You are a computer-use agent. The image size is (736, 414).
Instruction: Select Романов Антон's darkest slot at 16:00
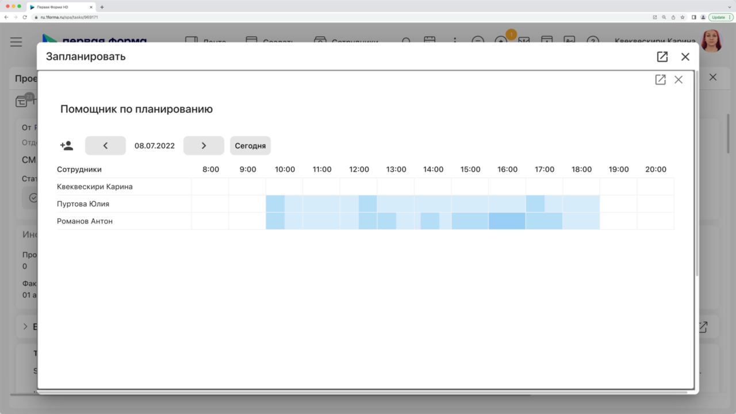tap(507, 221)
